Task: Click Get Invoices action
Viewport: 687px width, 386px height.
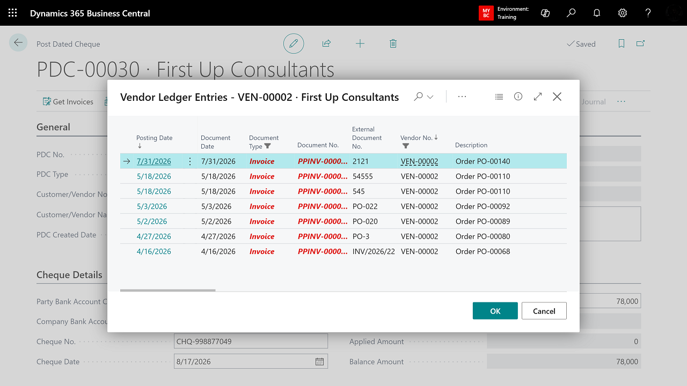Action: (68, 102)
